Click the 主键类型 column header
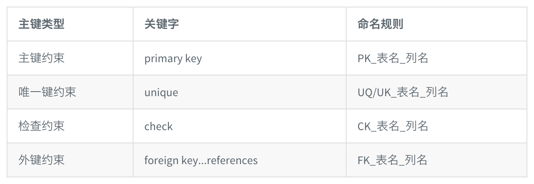The height and width of the screenshot is (184, 534). coord(41,24)
